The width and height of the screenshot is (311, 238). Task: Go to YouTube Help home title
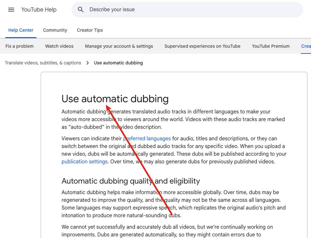point(39,10)
